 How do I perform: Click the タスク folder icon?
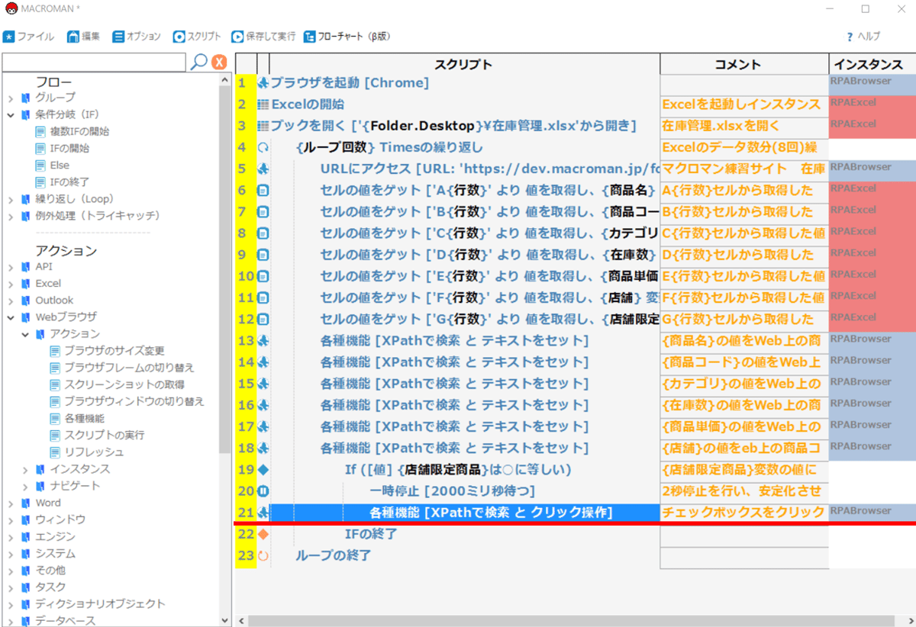26,587
